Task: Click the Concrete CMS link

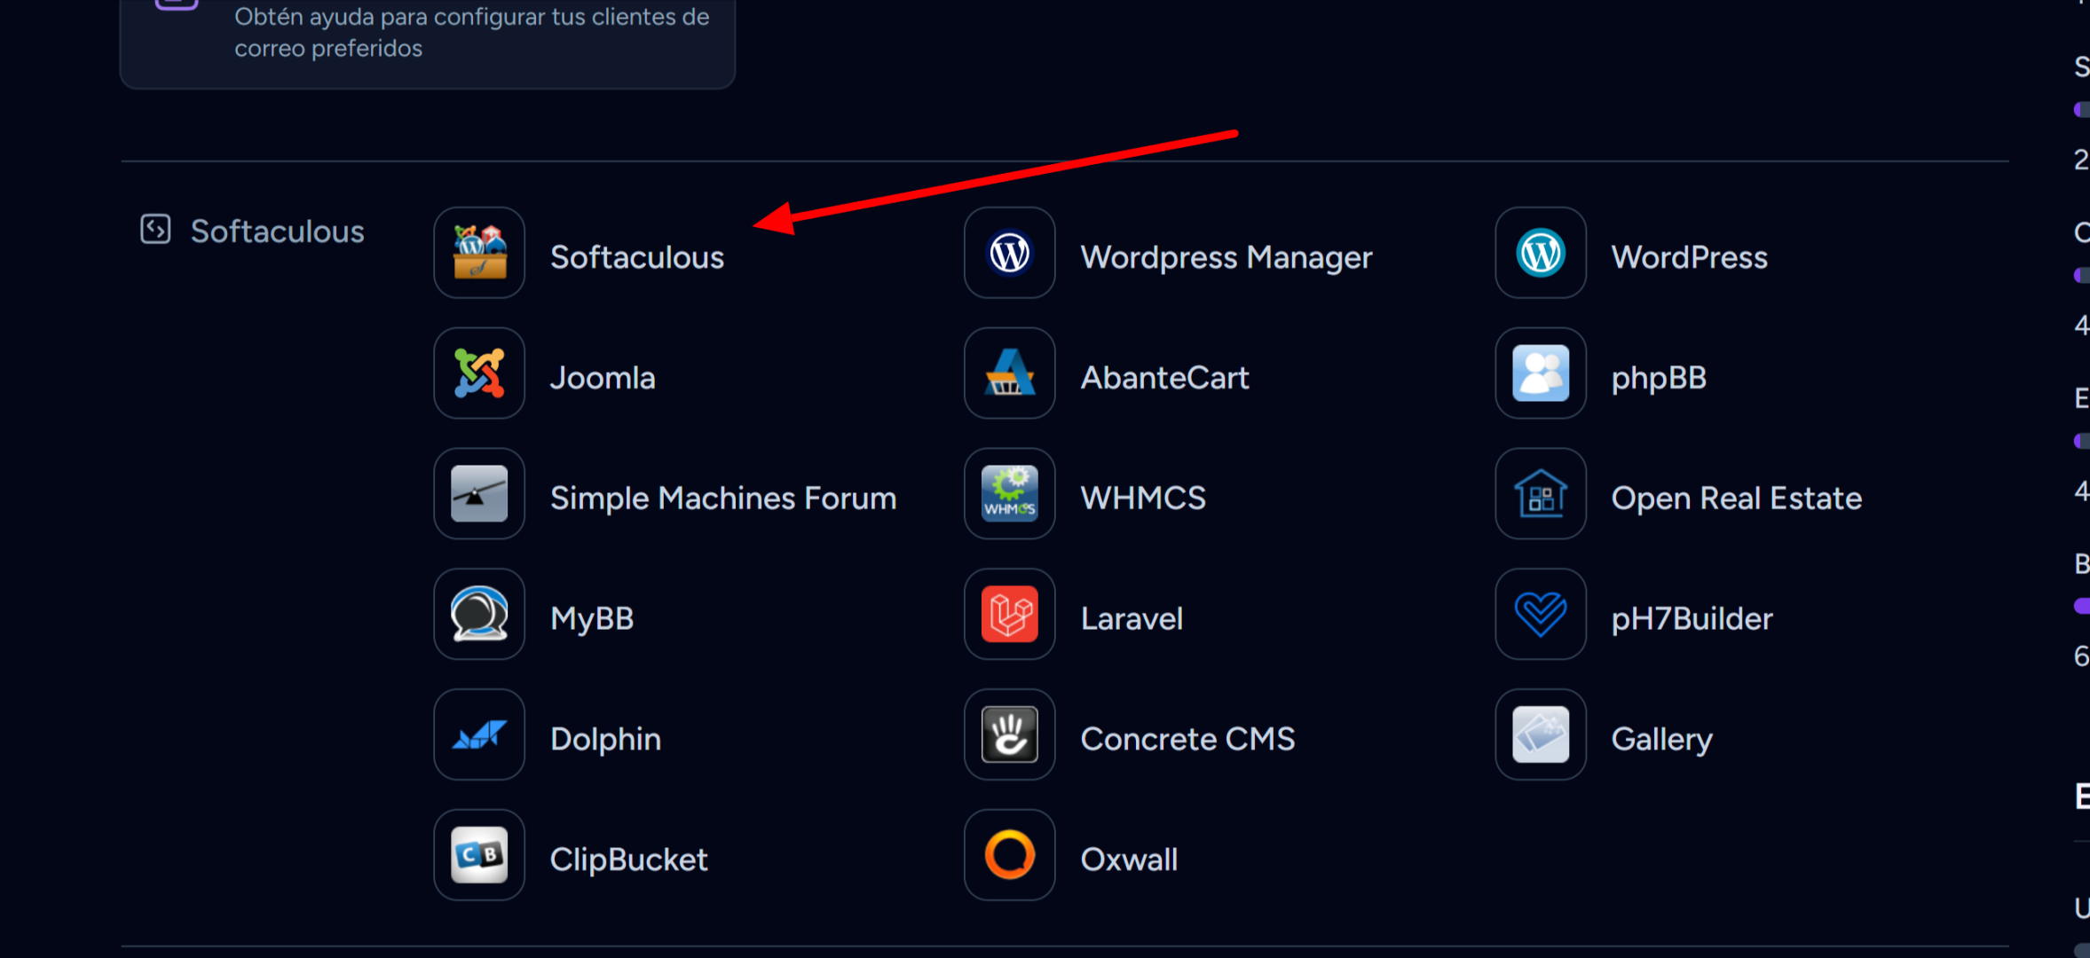Action: (1187, 739)
